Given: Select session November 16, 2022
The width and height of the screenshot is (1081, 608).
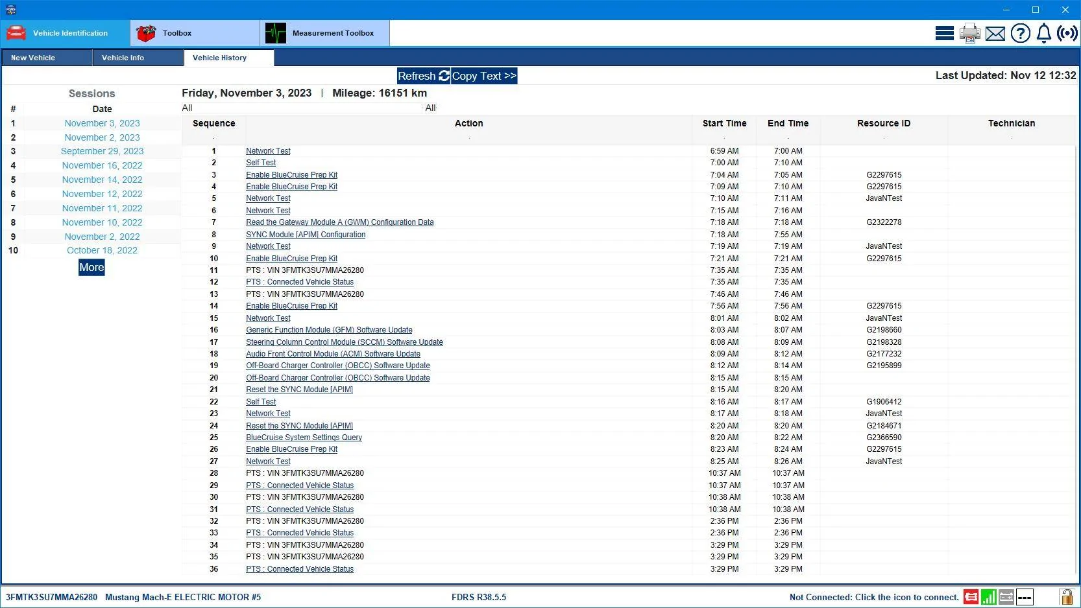Looking at the screenshot, I should click(x=102, y=165).
